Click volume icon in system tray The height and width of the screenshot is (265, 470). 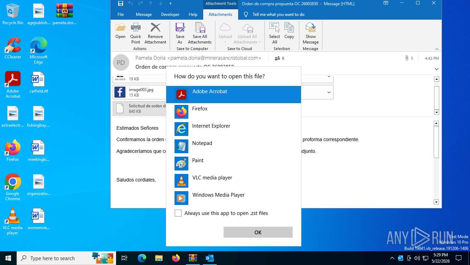click(417, 258)
